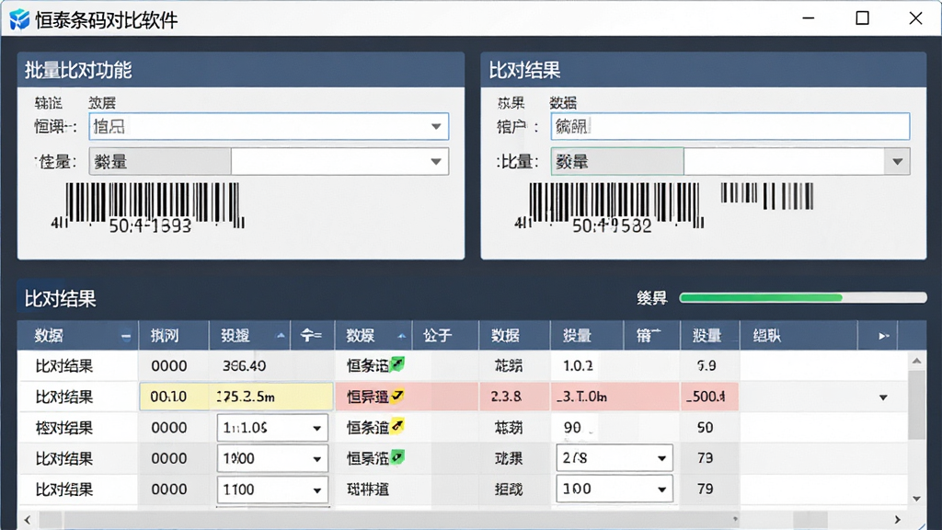The image size is (942, 530).
Task: Click the yellow status icon in the row with 90
Action: (397, 427)
